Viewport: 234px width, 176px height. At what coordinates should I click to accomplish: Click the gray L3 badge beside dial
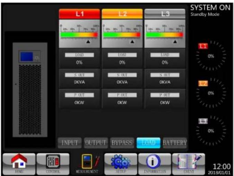203,121
